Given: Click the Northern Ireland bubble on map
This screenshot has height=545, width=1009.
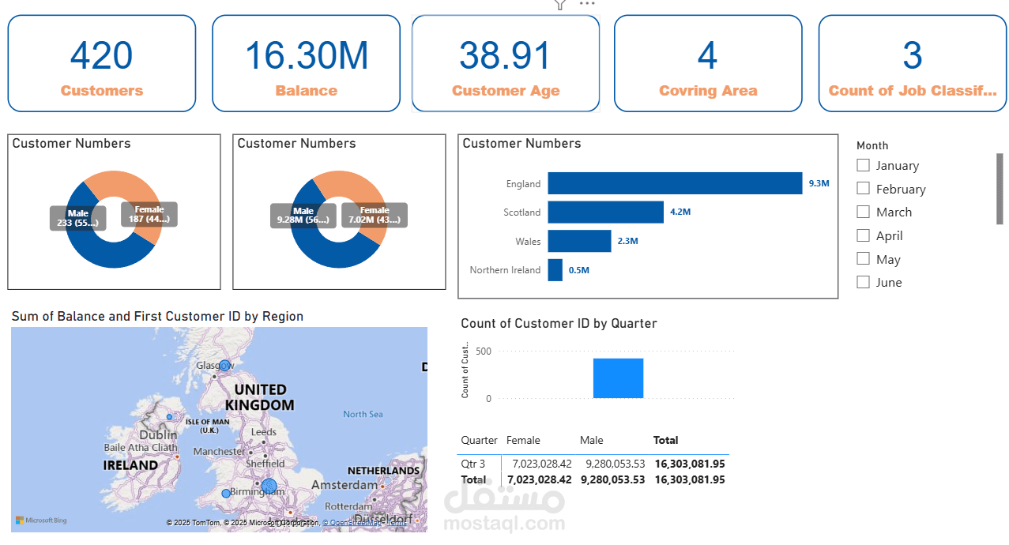Looking at the screenshot, I should [169, 417].
